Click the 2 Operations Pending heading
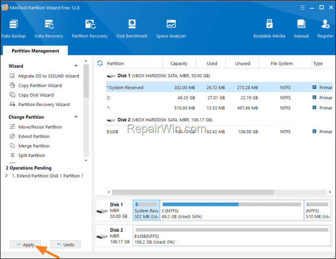 click(x=29, y=168)
